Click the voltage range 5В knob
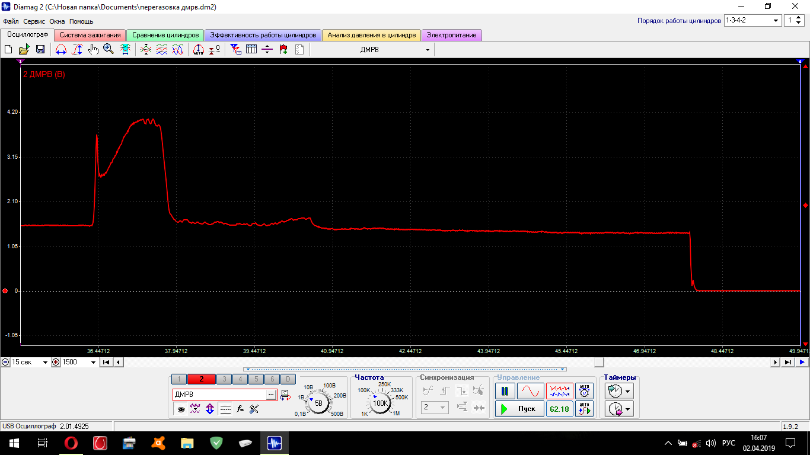 point(318,403)
